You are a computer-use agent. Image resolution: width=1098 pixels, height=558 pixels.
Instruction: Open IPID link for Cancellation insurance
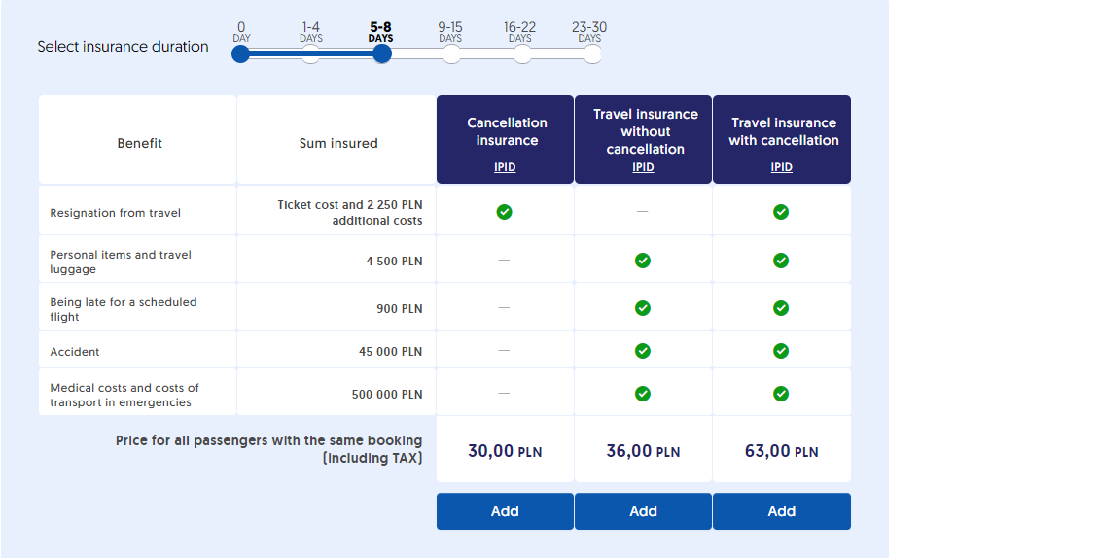pos(505,167)
